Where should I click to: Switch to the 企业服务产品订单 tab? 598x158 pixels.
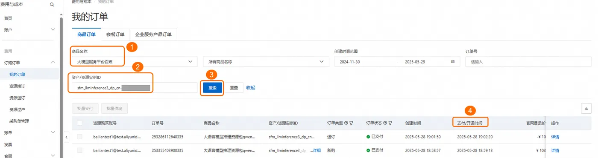click(153, 34)
